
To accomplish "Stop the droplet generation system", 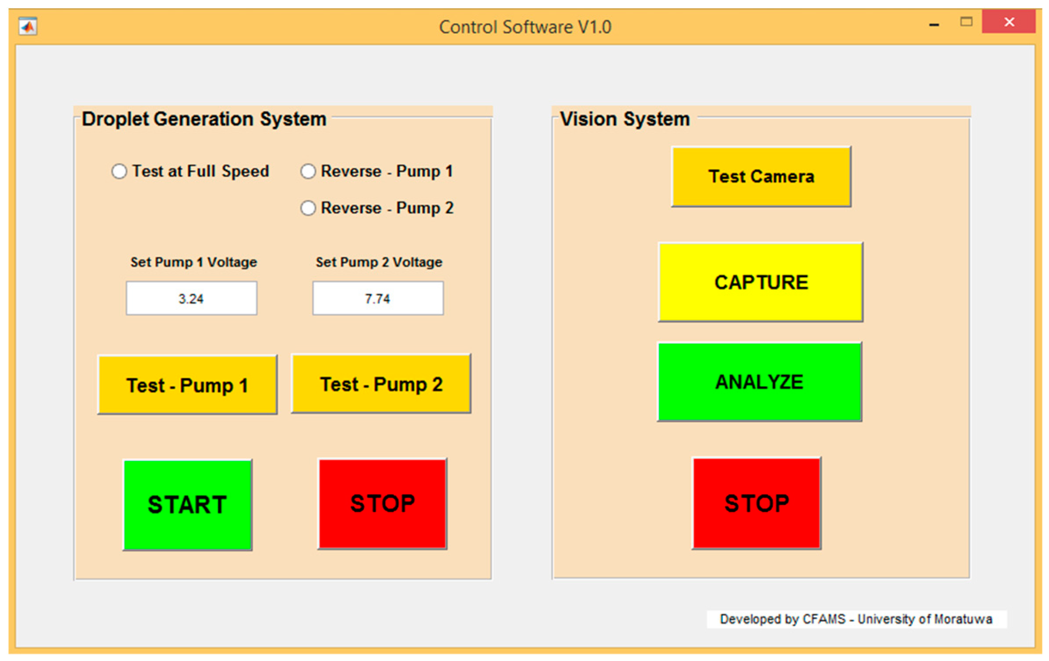I will (382, 503).
